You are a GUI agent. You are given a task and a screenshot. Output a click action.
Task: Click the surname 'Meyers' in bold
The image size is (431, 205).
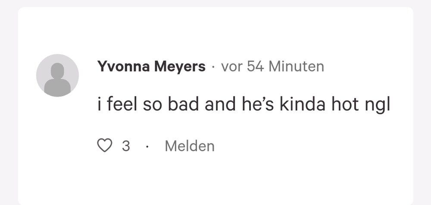(x=180, y=67)
